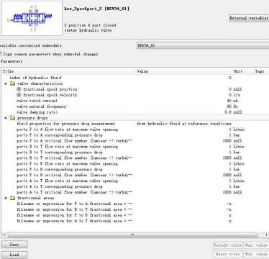Click the horizontal scrollbar of the parameters list
Screen dimensions: 269x259
click(133, 235)
